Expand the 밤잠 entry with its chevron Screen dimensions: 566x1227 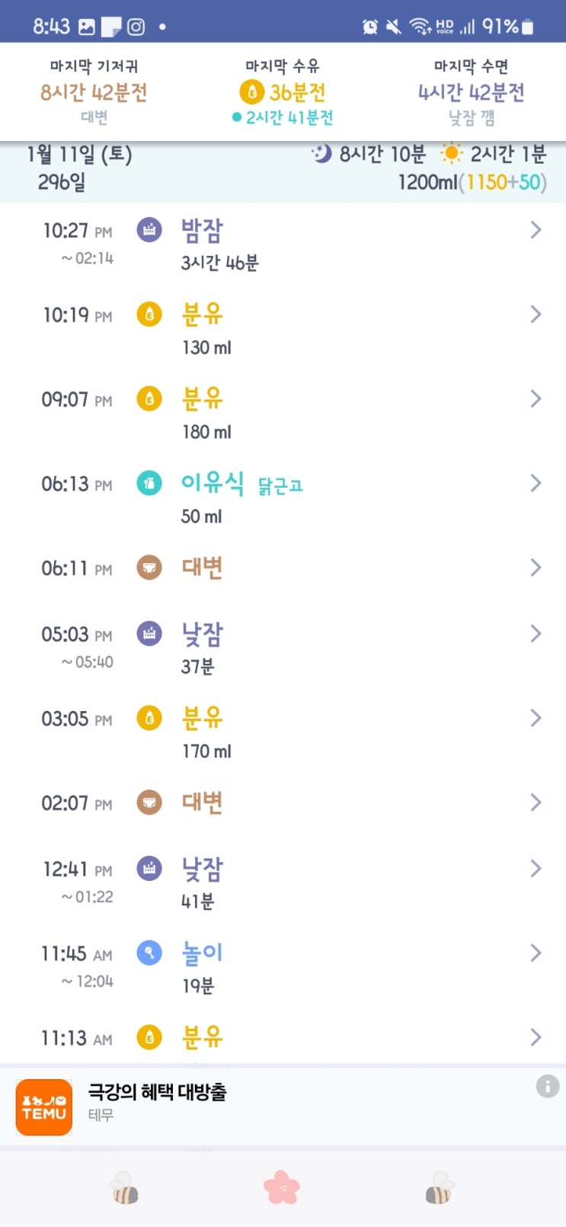[x=536, y=230]
